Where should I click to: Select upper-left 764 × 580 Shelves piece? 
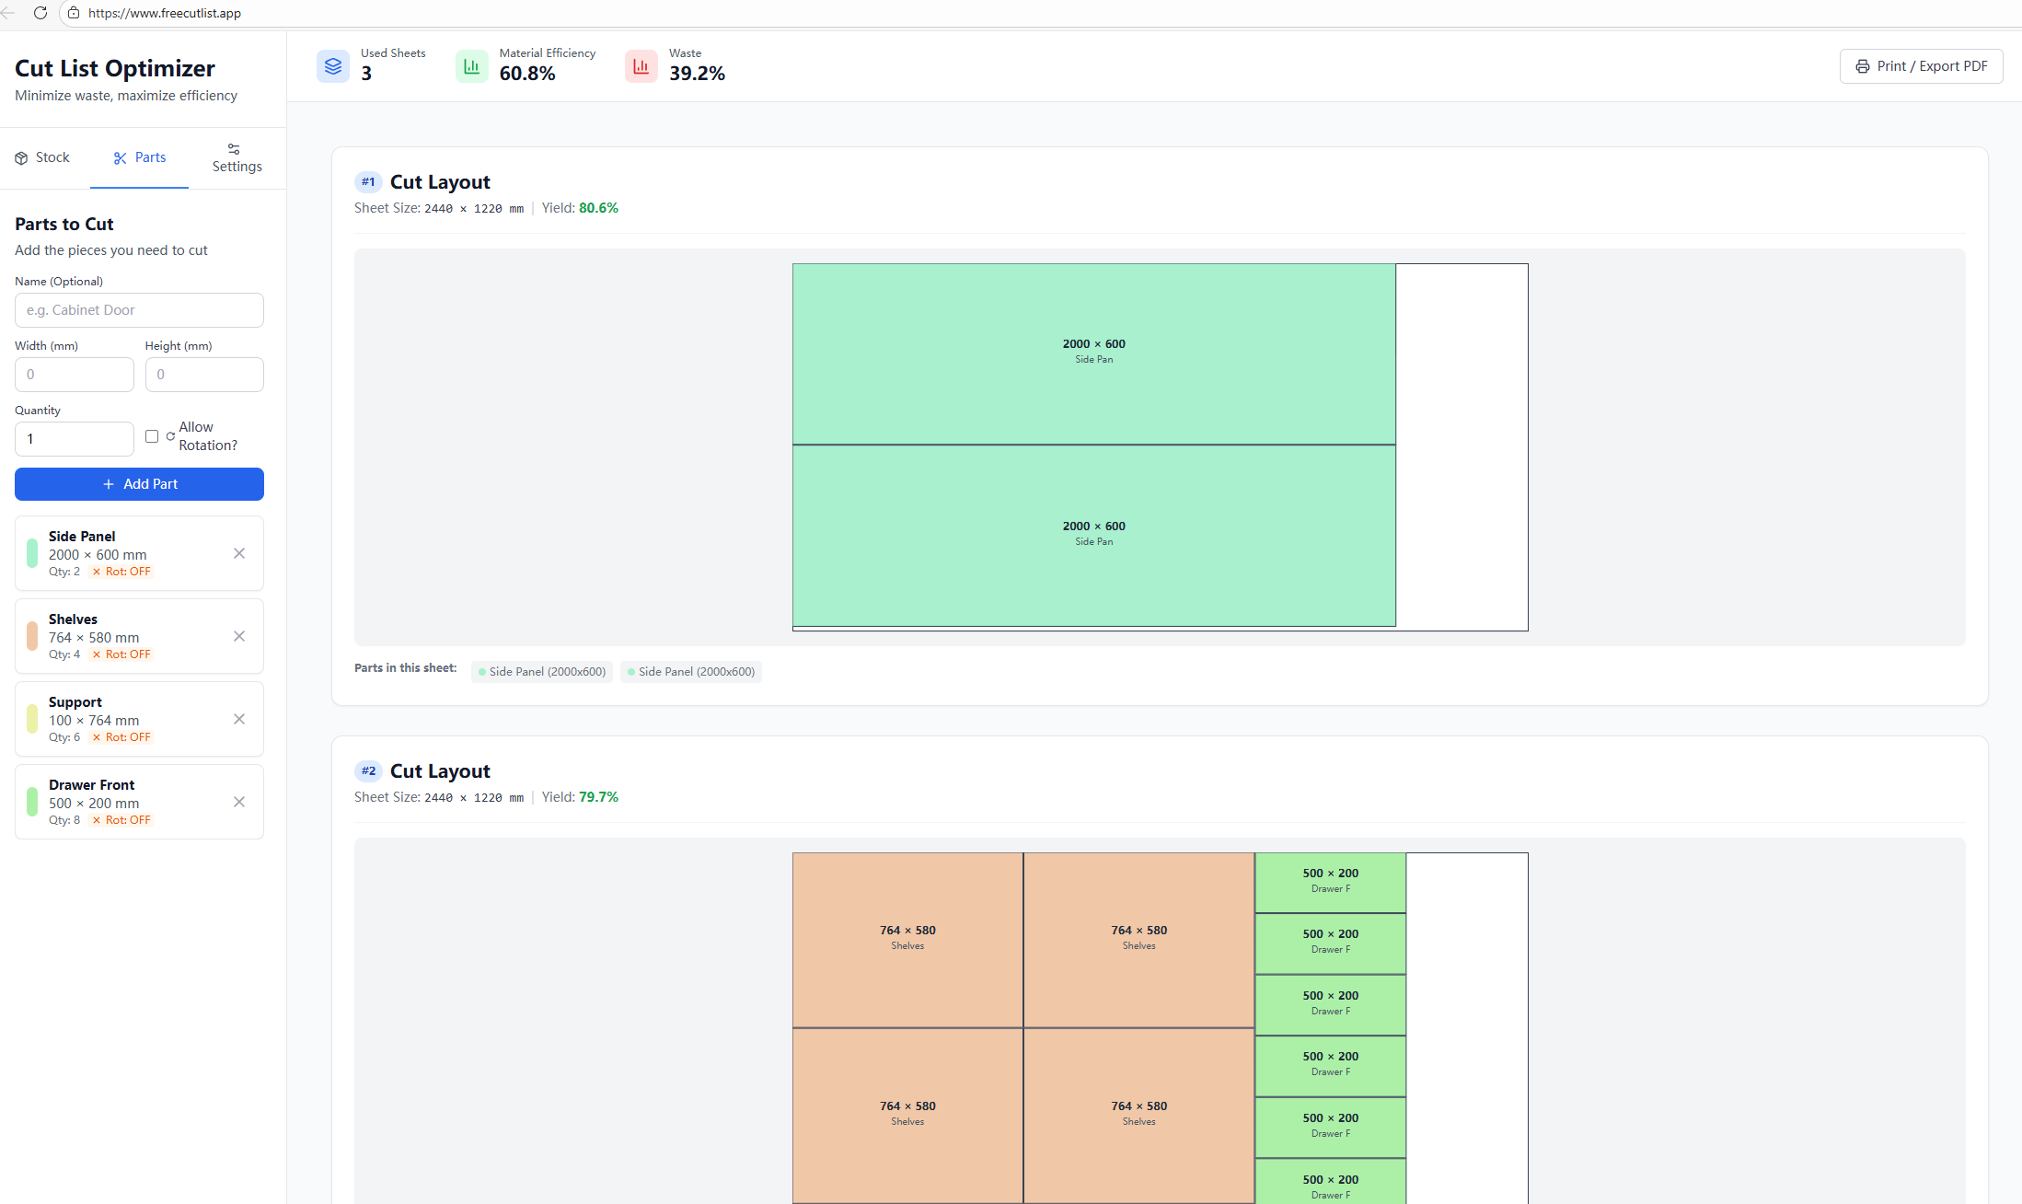[907, 940]
